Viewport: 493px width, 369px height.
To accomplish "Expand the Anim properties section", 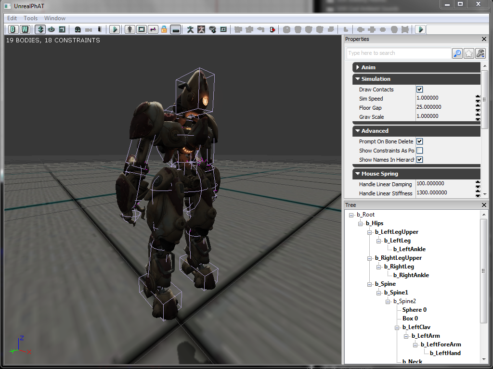I will pos(358,67).
